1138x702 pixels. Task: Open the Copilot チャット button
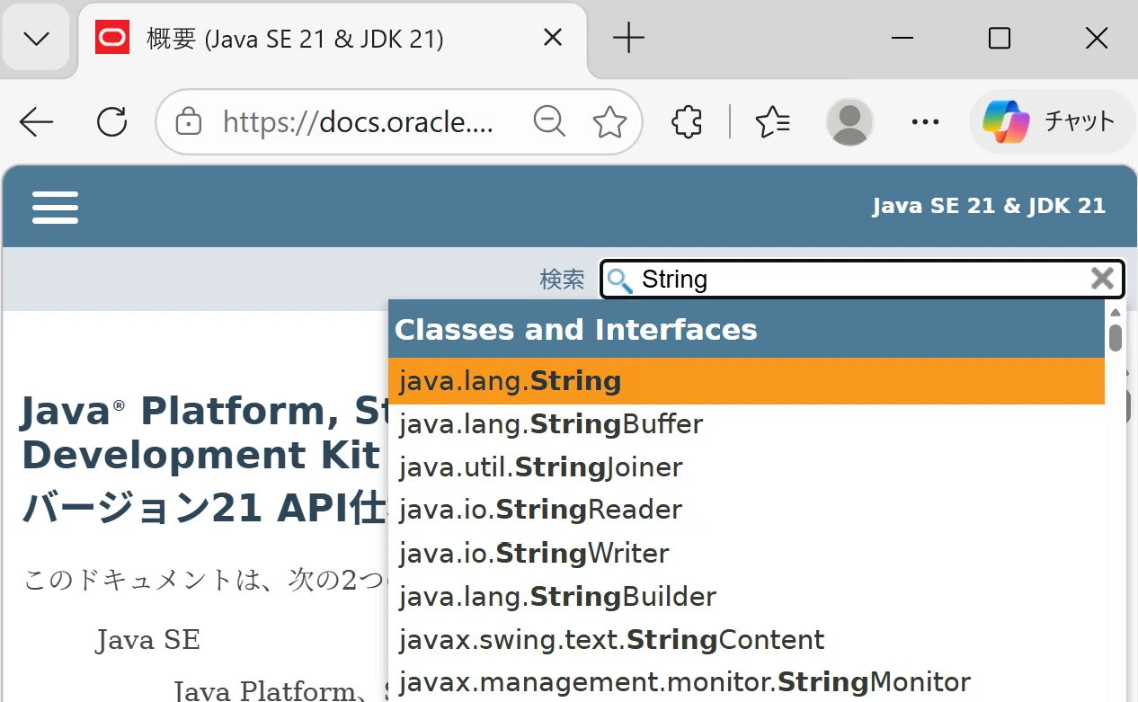tap(1052, 121)
